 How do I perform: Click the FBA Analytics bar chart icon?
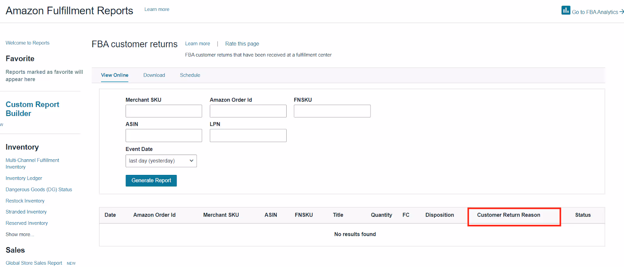566,10
